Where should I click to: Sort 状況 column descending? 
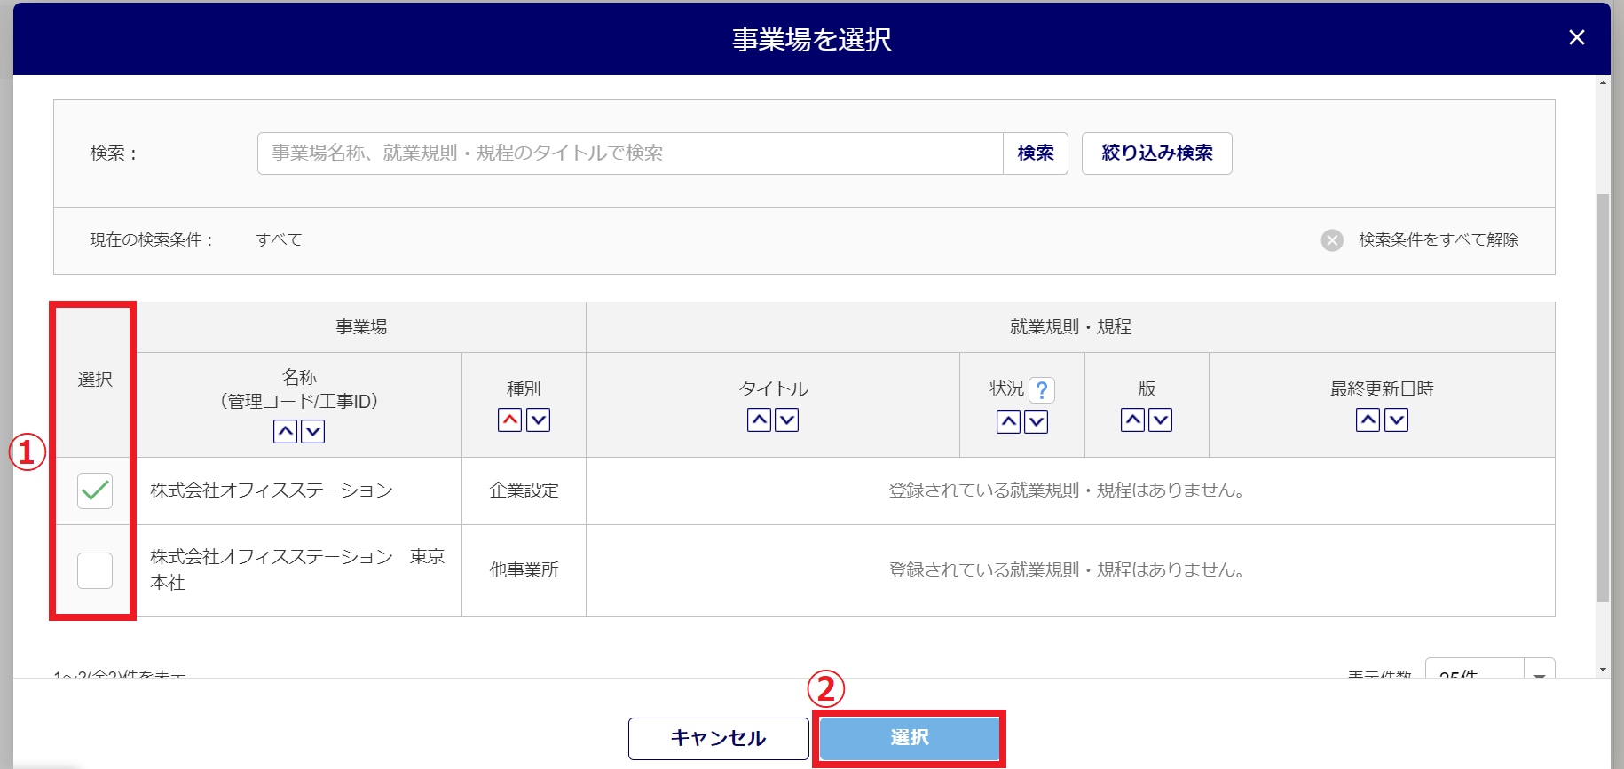tap(1036, 422)
